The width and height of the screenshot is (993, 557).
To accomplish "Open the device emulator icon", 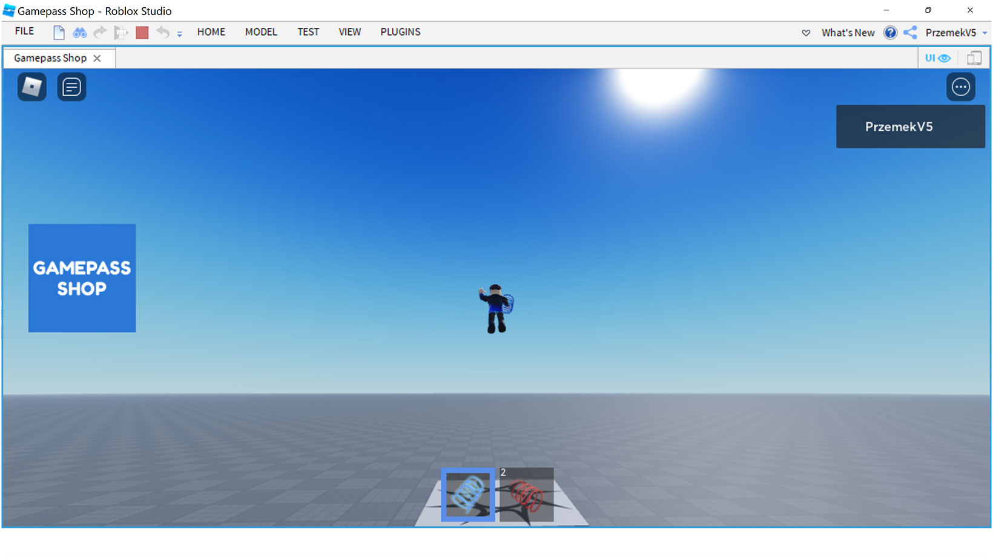I will [x=974, y=58].
